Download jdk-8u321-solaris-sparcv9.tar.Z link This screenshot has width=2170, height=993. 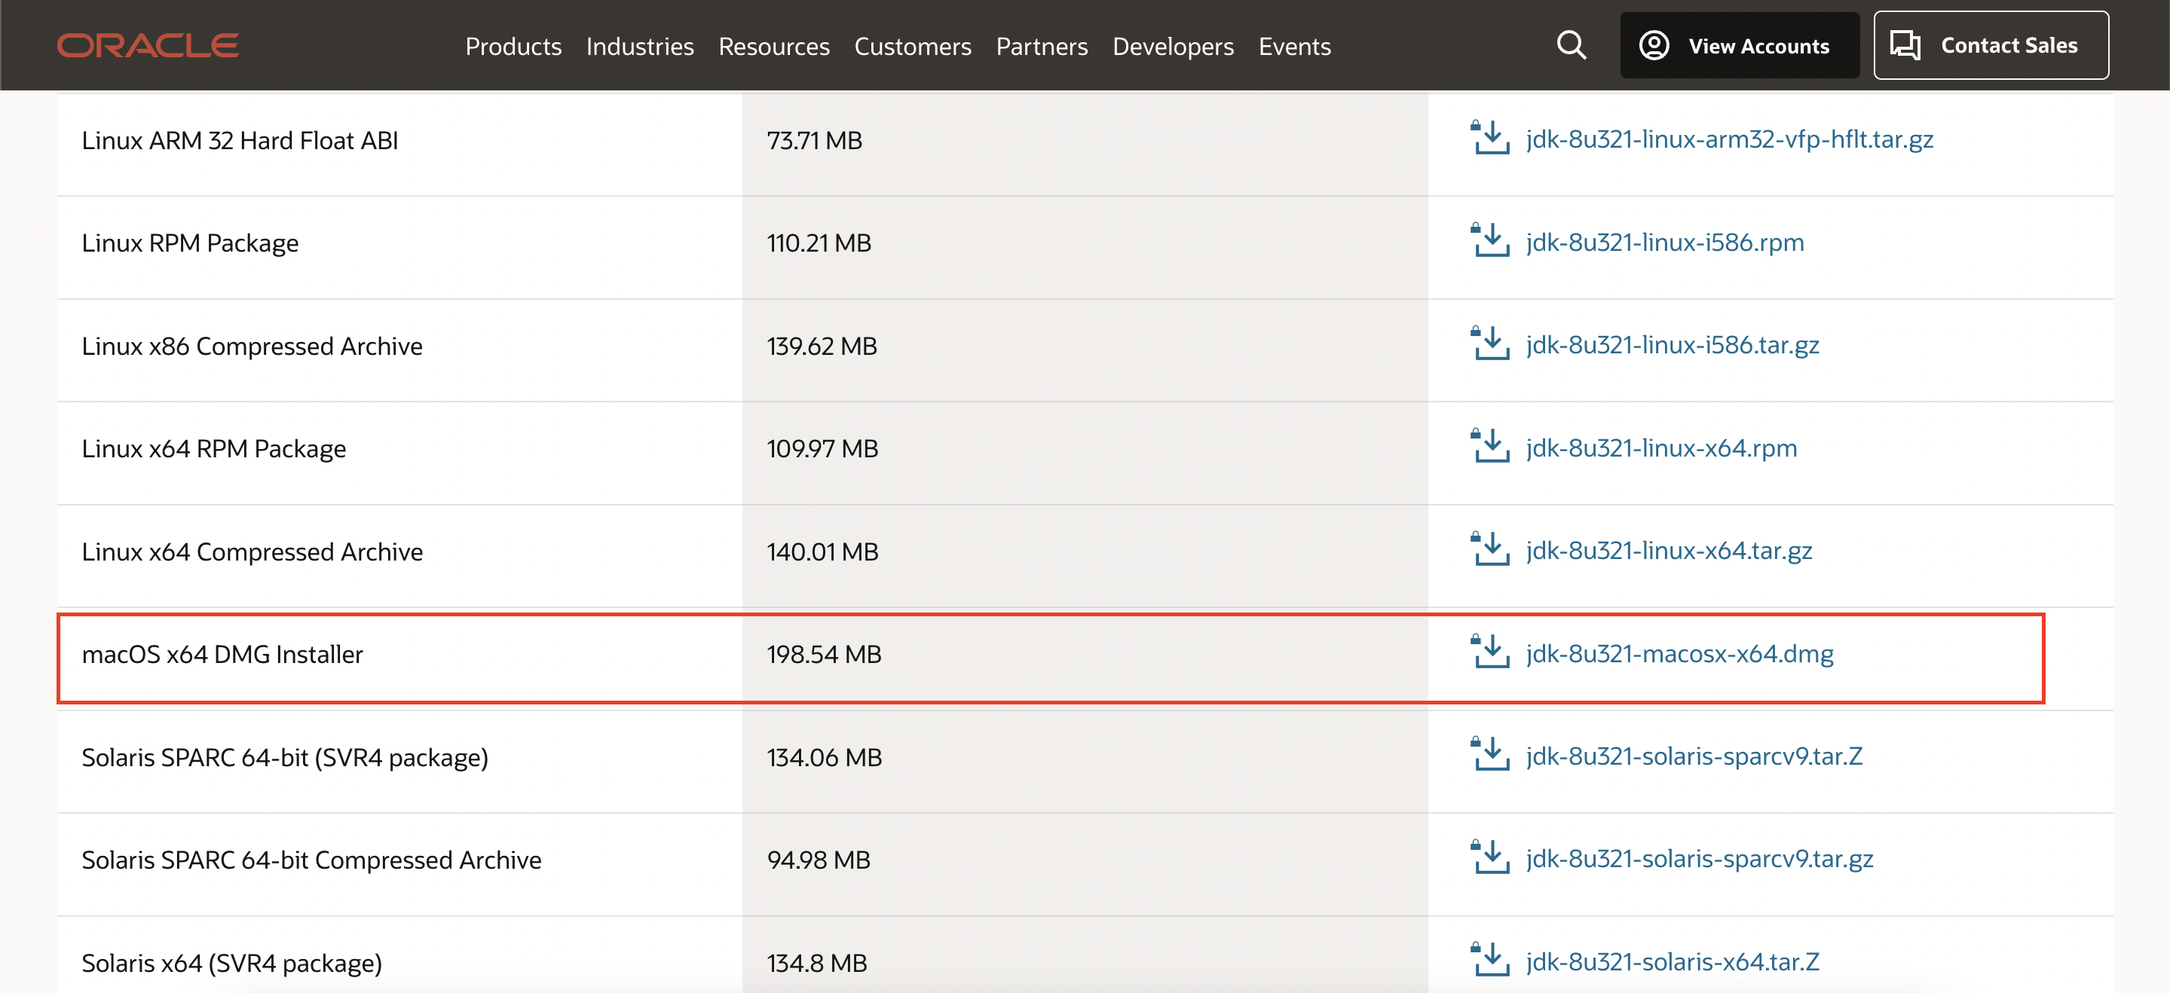pyautogui.click(x=1694, y=756)
